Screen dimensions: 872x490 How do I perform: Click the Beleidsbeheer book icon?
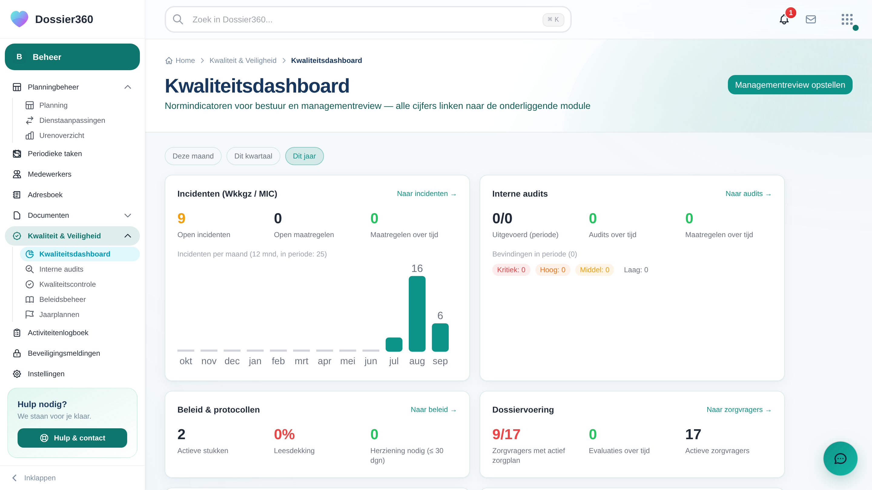coord(30,300)
